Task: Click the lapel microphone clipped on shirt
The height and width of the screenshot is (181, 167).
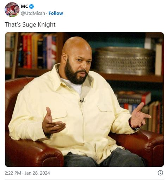Action: click(x=82, y=100)
